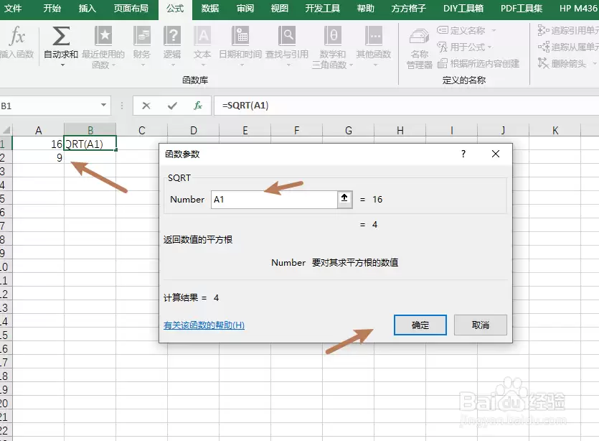Switch to the DIY工具箱 tab
The width and height of the screenshot is (599, 441).
pyautogui.click(x=463, y=9)
